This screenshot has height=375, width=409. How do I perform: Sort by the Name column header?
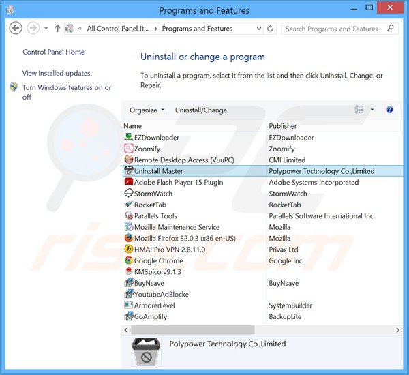(132, 126)
